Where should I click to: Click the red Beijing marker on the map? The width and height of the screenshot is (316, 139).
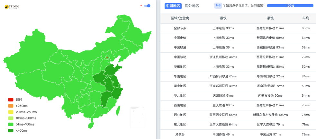[107, 58]
